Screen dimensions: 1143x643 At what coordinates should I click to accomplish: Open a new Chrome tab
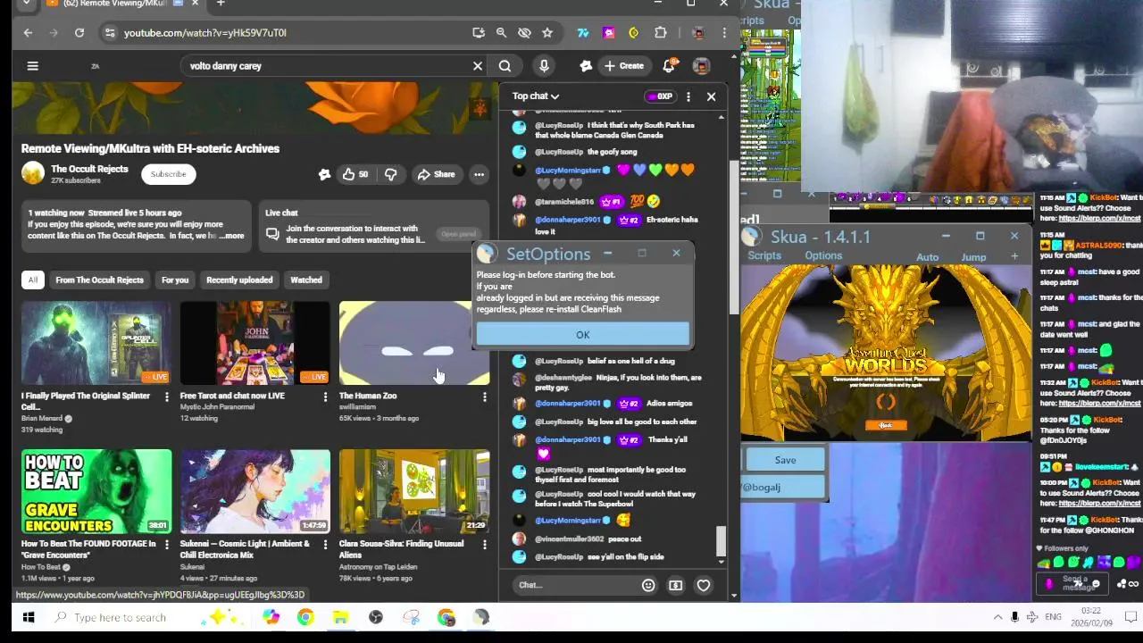pyautogui.click(x=221, y=4)
